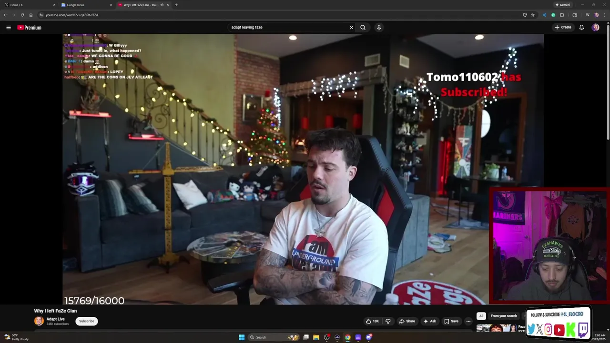Subscribe to Adapt Live
This screenshot has height=343, width=610.
[87, 321]
